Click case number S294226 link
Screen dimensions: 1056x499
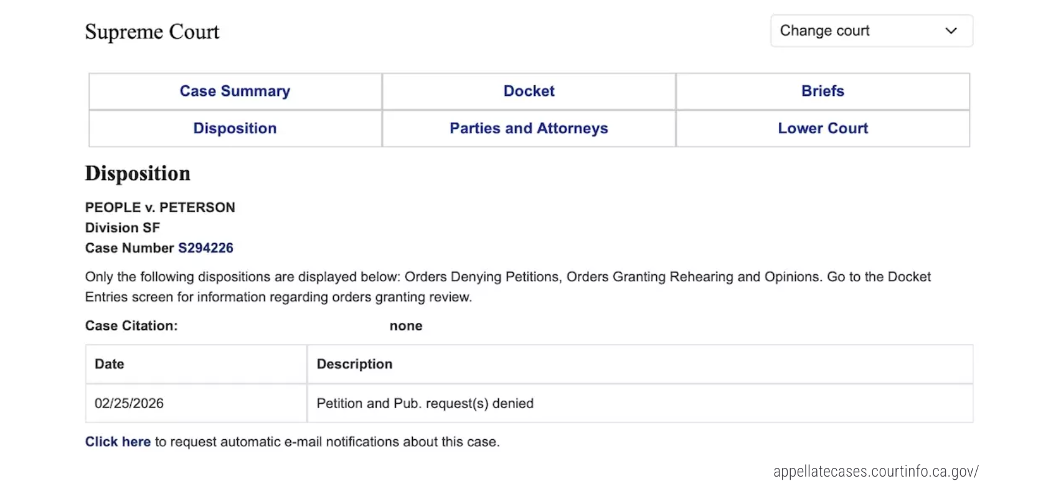205,248
